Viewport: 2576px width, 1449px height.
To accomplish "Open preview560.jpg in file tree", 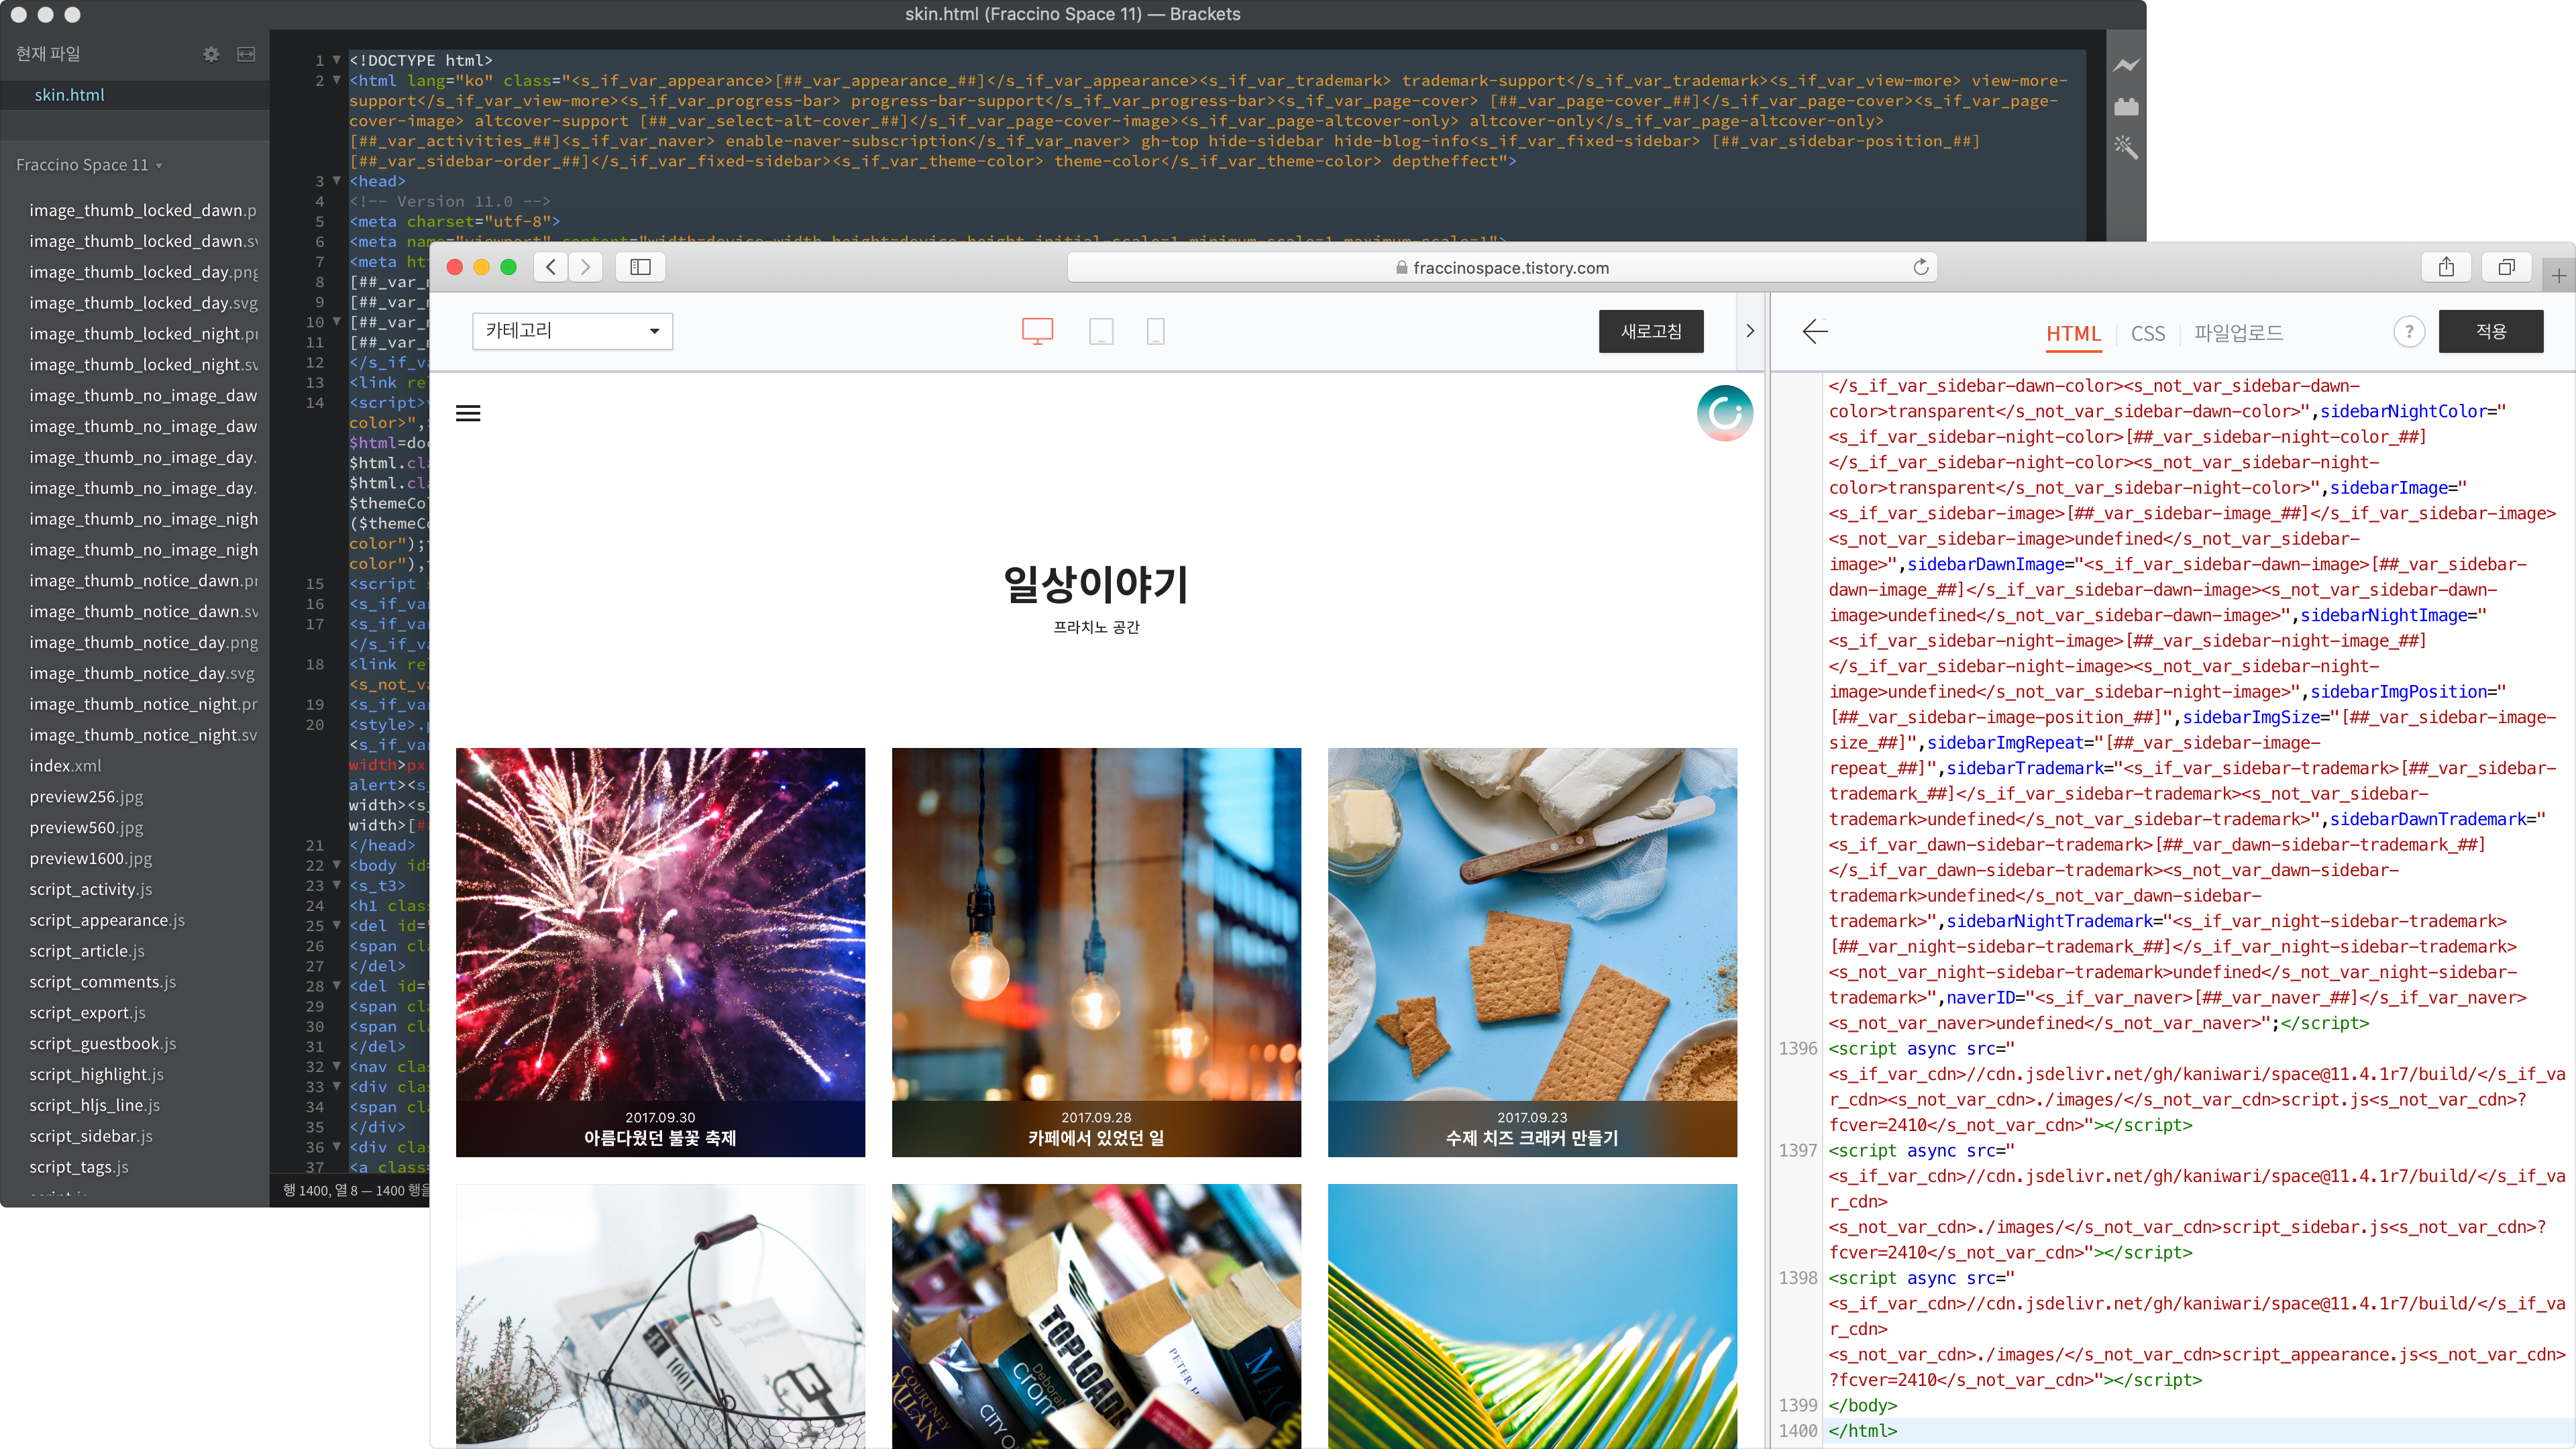I will pos(86,828).
